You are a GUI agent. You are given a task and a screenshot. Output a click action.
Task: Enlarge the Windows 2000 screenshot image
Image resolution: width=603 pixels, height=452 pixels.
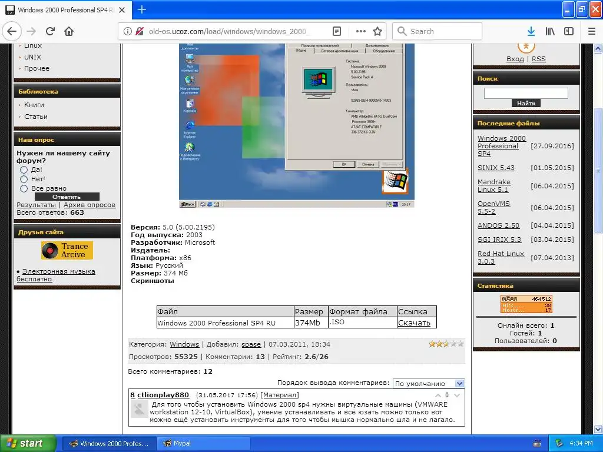coord(297,125)
